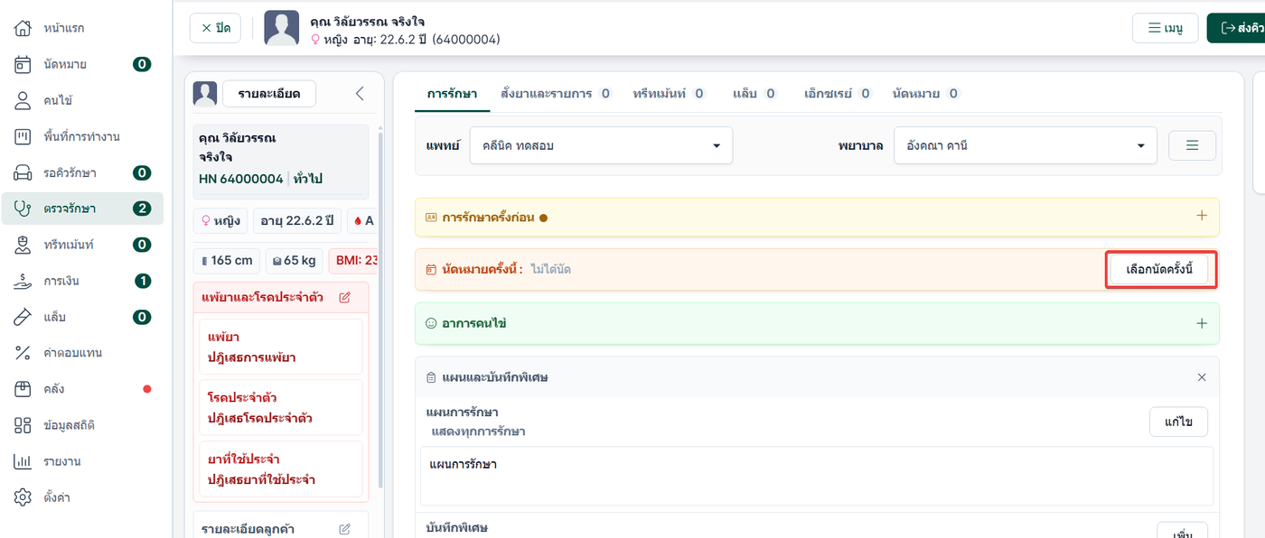Click ยาที่ใช้ประจำ card
The width and height of the screenshot is (1265, 538).
(281, 468)
